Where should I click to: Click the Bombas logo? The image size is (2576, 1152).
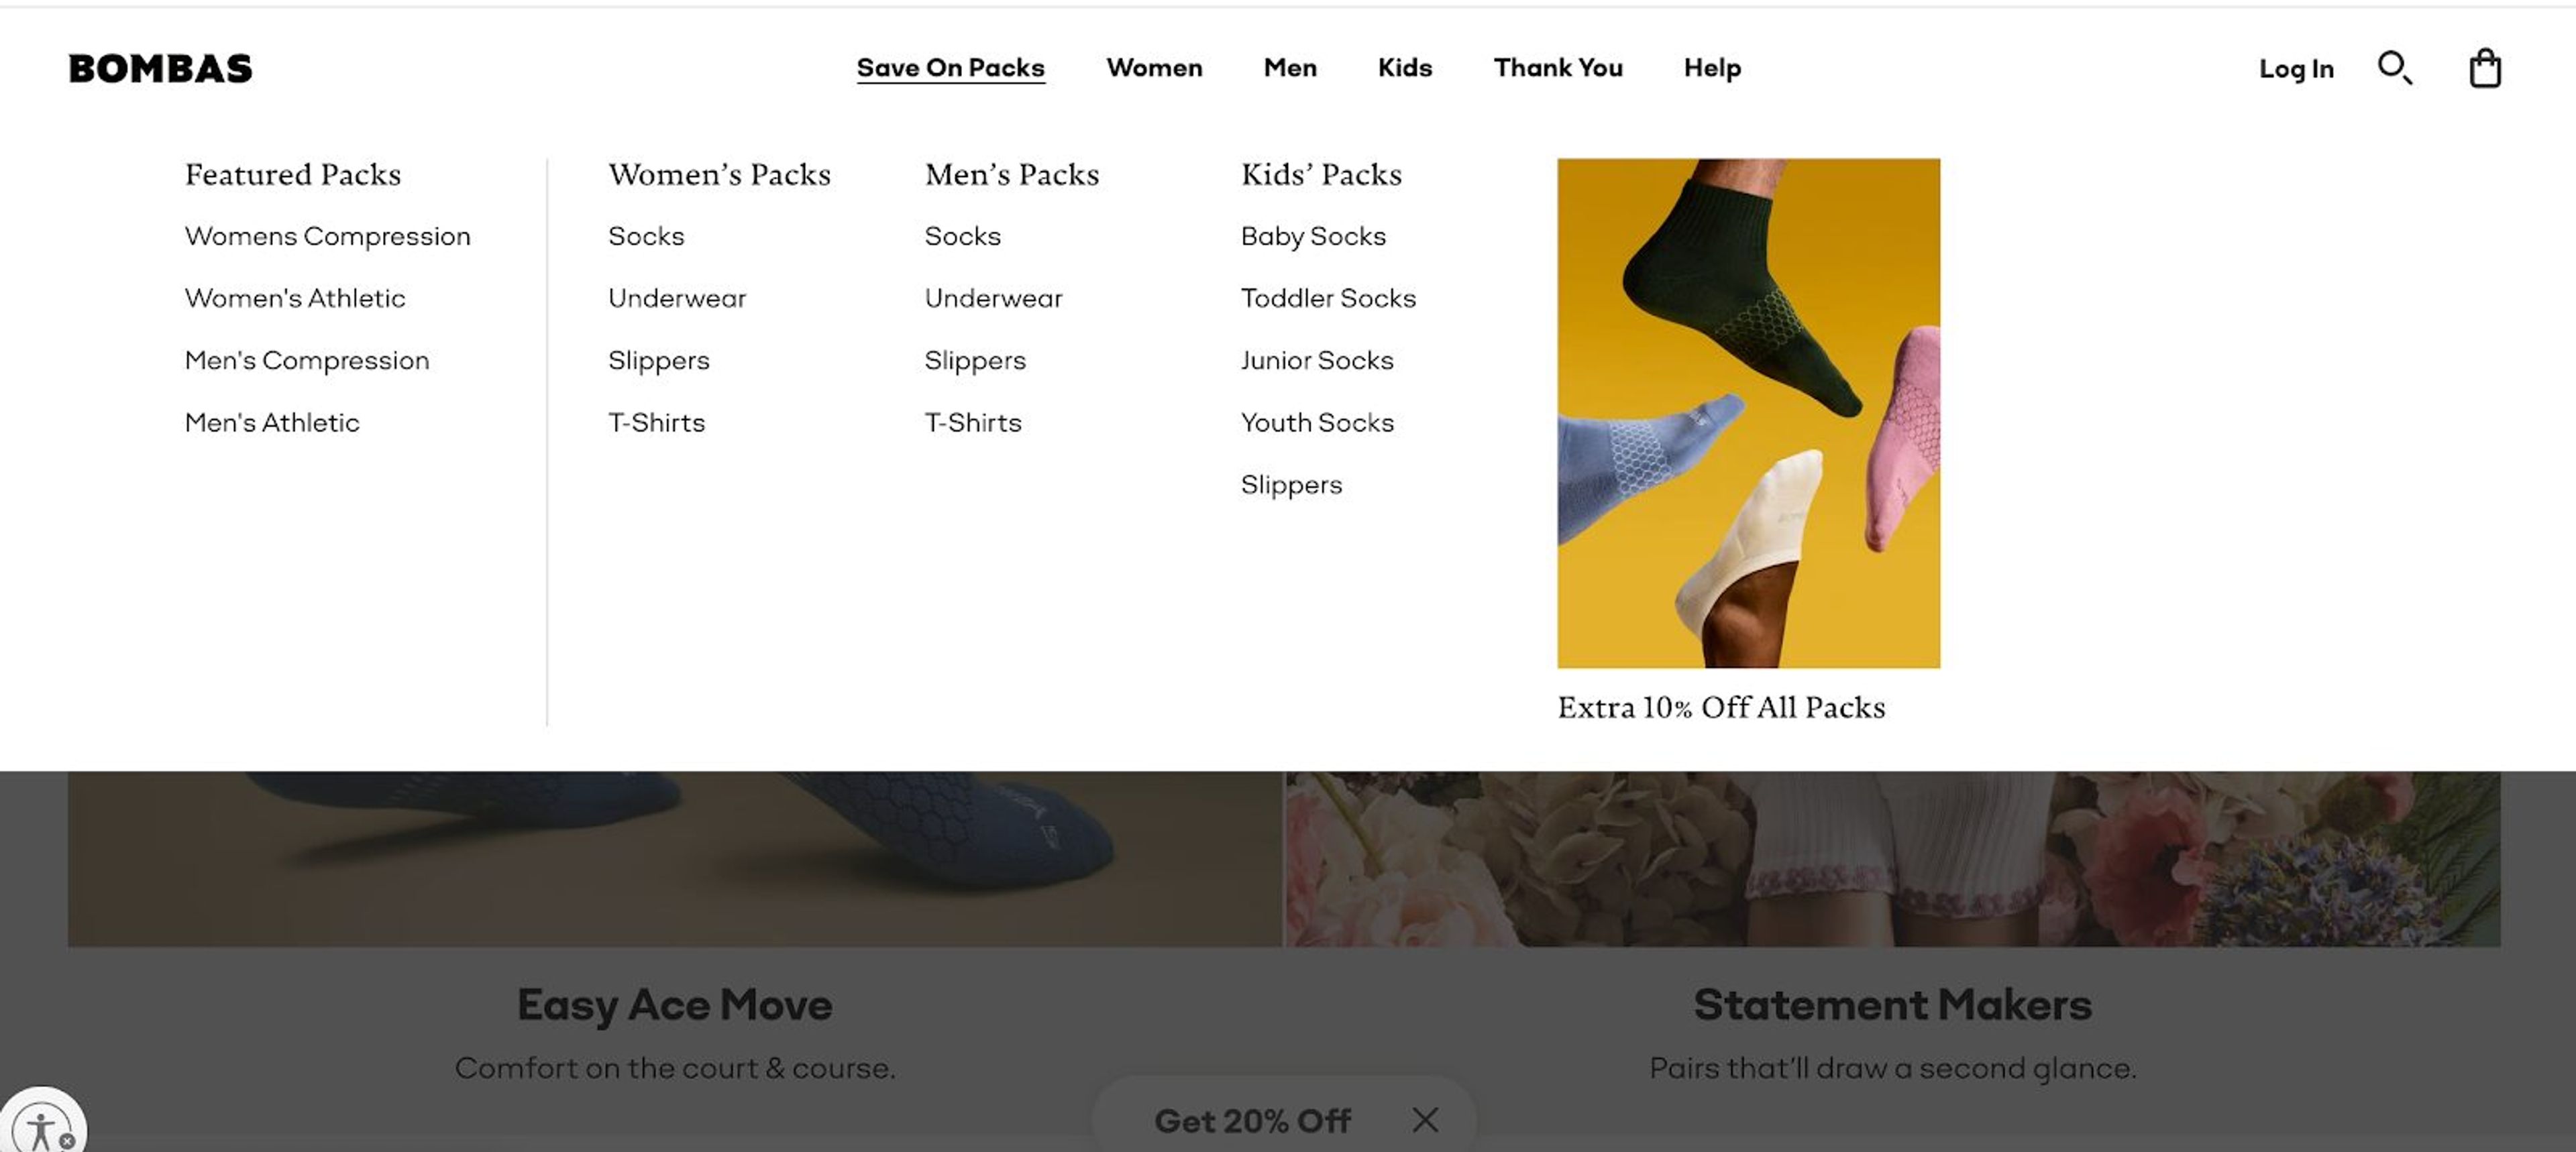pos(160,68)
